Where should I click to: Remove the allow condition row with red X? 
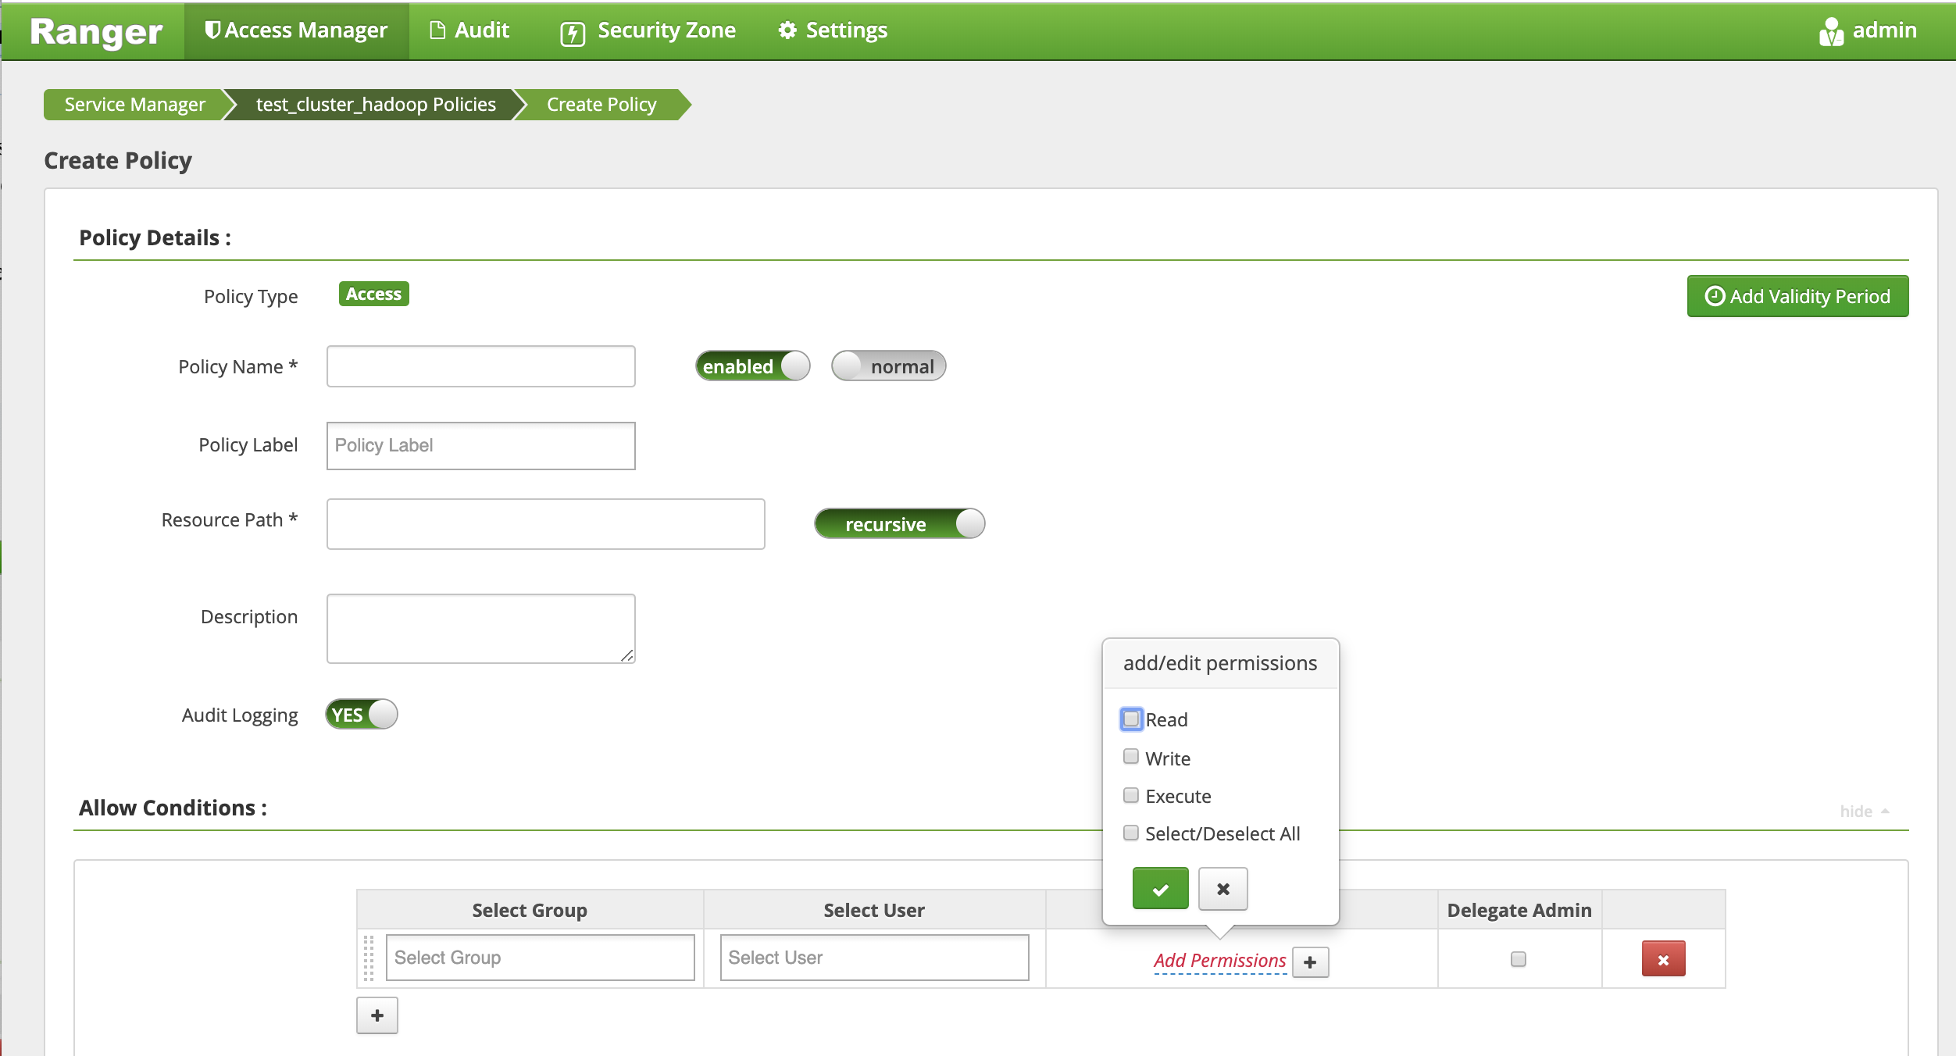(x=1663, y=959)
